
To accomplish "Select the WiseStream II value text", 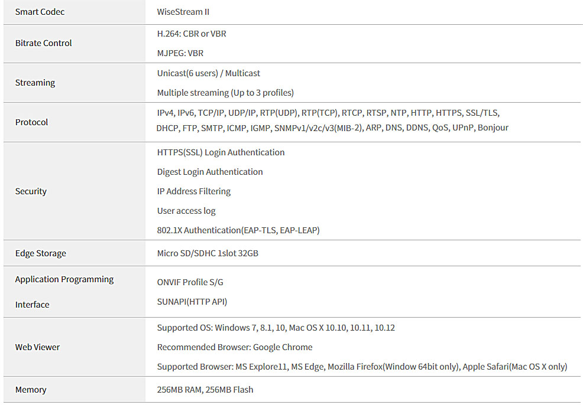I will click(183, 12).
